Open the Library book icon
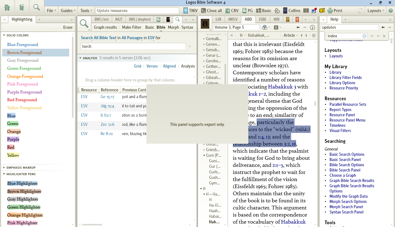 click(x=22, y=7)
